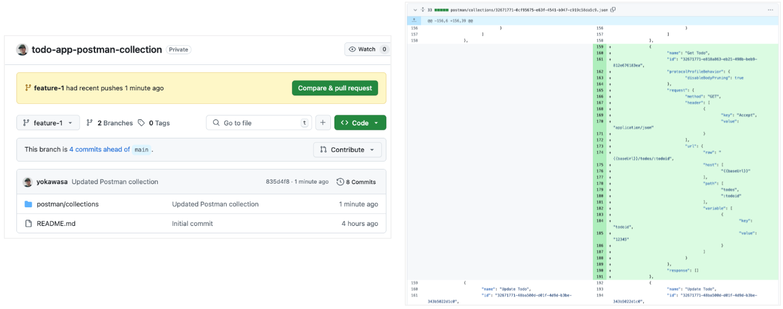Open the diff file three-dots options menu
This screenshot has height=309, width=783.
pyautogui.click(x=770, y=10)
